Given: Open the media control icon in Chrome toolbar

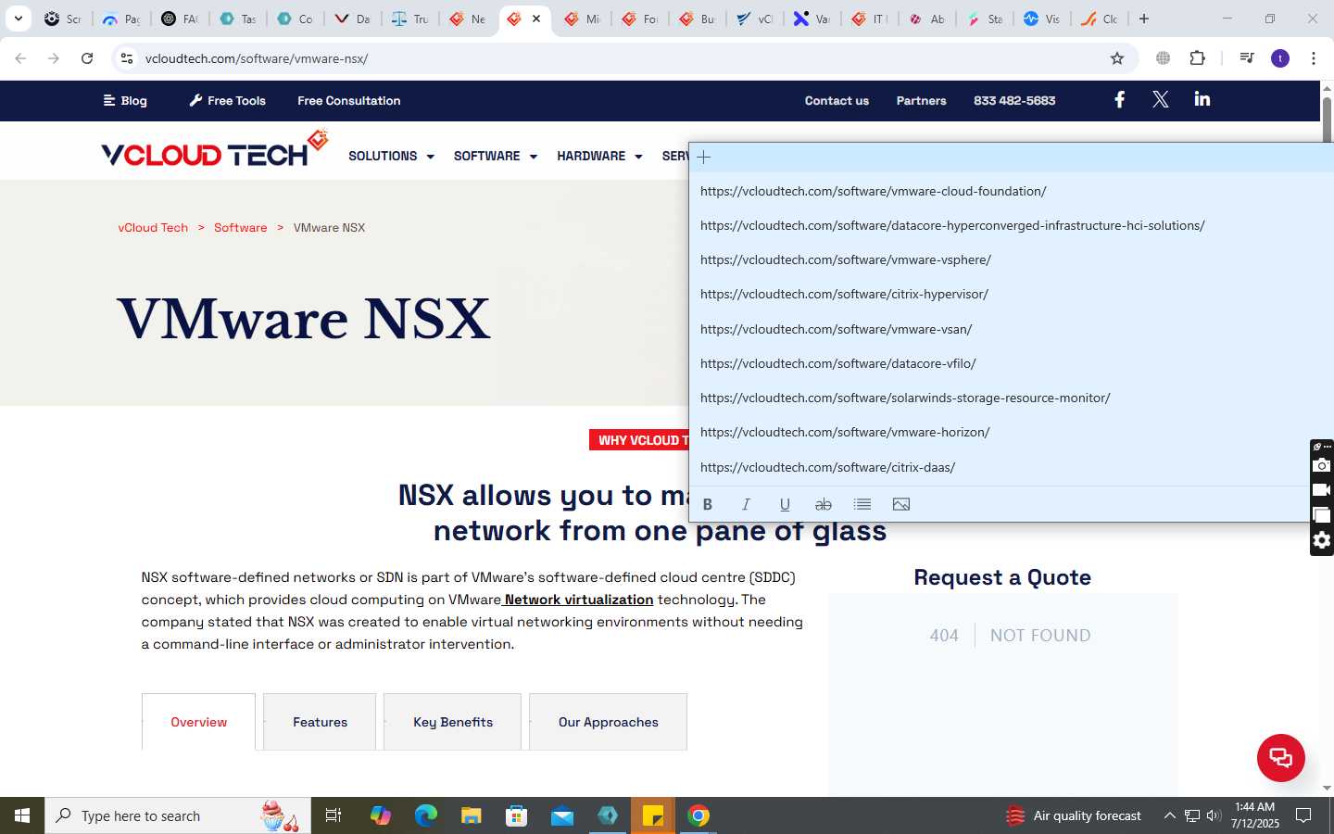Looking at the screenshot, I should [x=1247, y=58].
